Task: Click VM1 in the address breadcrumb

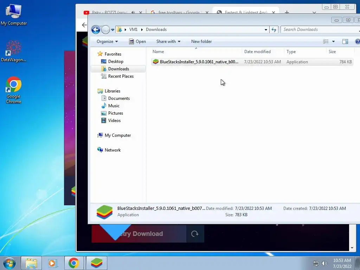Action: pyautogui.click(x=133, y=30)
